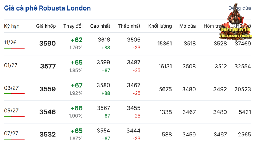Click the volume value 16131

coord(165,67)
